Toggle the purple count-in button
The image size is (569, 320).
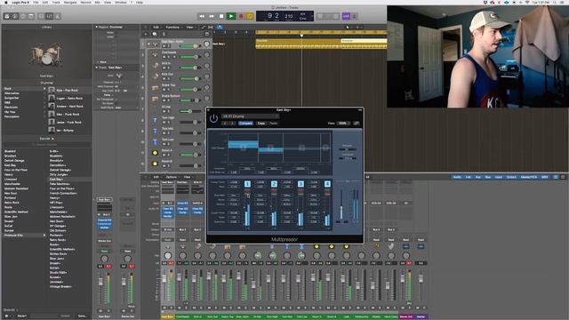(x=346, y=16)
